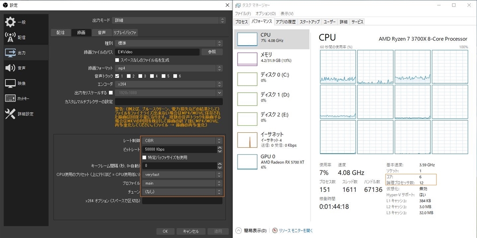This screenshot has width=477, height=238.
Task: Enable audio track 5 checkbox
Action: [164, 76]
